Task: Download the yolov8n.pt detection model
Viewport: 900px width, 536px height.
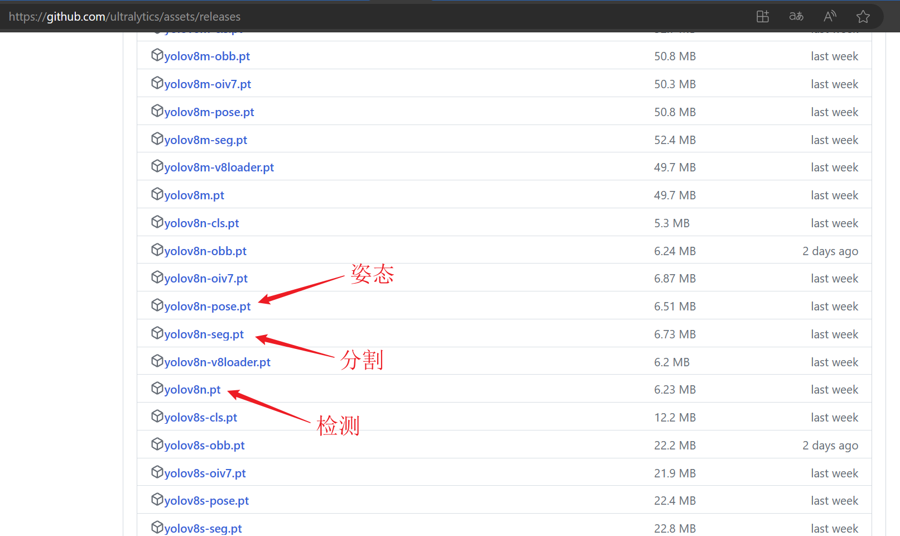Action: pyautogui.click(x=192, y=390)
